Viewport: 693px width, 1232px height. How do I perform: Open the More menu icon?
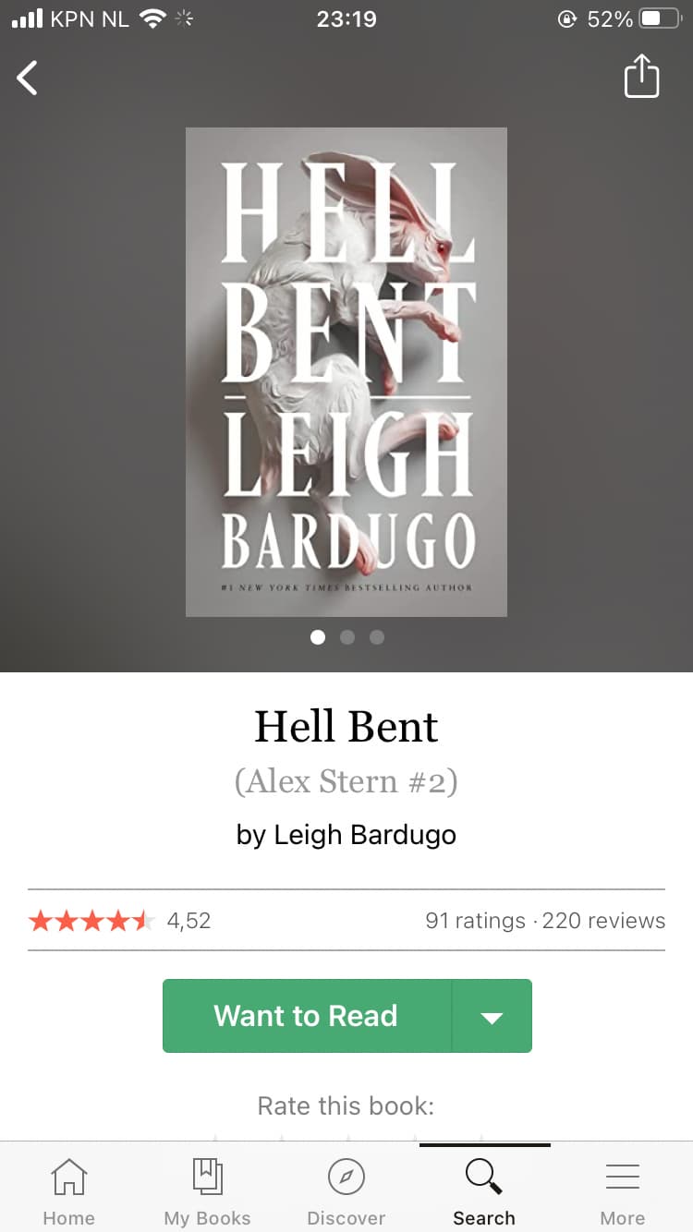pyautogui.click(x=623, y=1176)
